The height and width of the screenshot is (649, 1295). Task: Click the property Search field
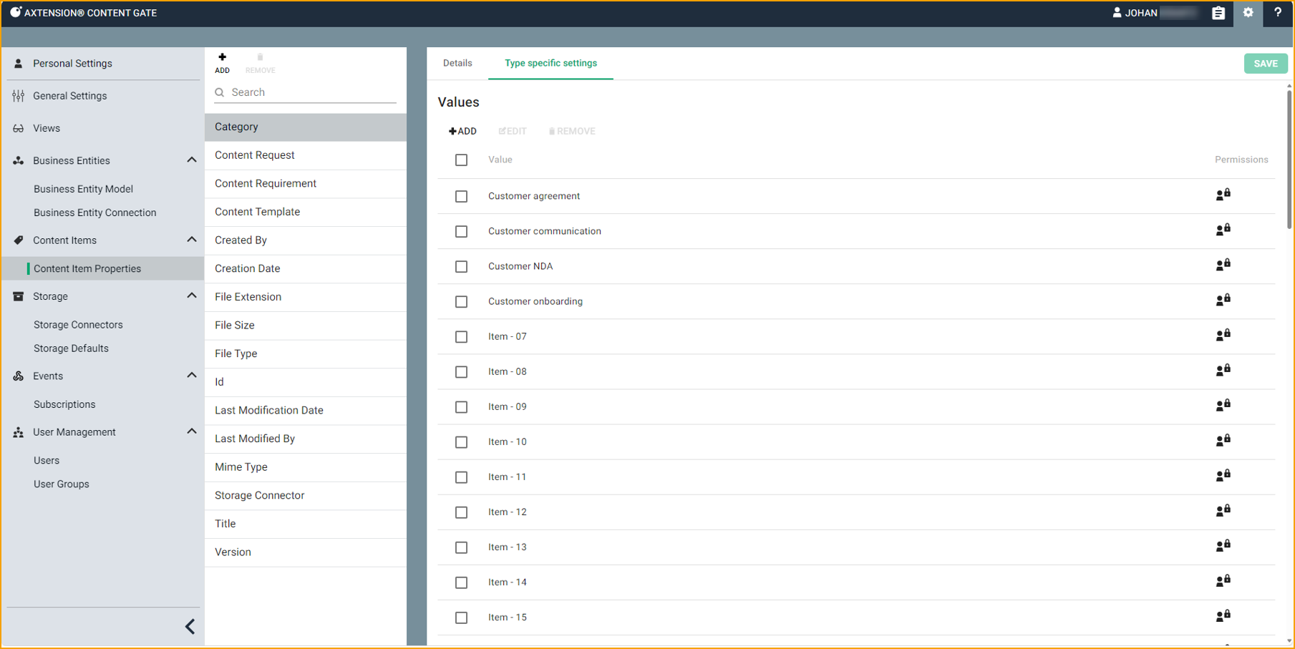click(311, 92)
